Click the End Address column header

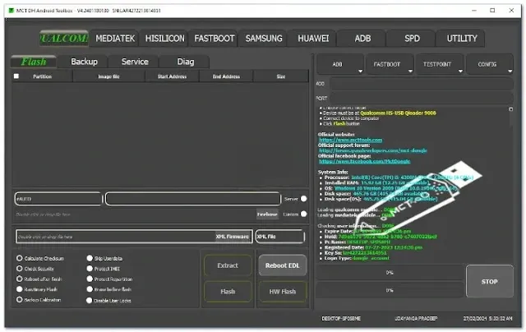point(226,76)
